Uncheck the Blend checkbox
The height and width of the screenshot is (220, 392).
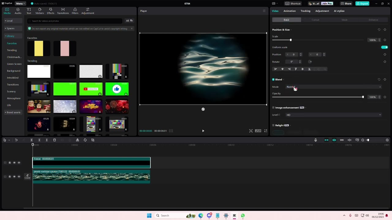[273, 79]
